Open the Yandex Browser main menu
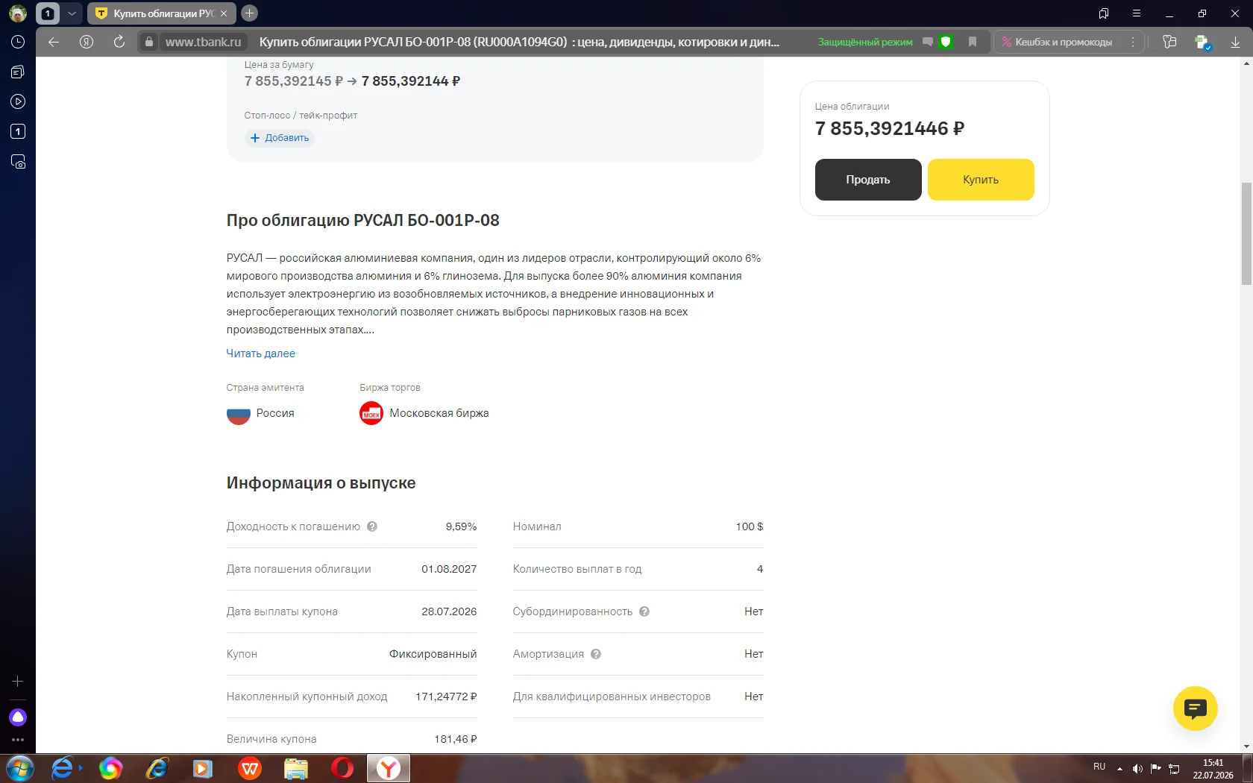This screenshot has height=783, width=1253. 1137,13
